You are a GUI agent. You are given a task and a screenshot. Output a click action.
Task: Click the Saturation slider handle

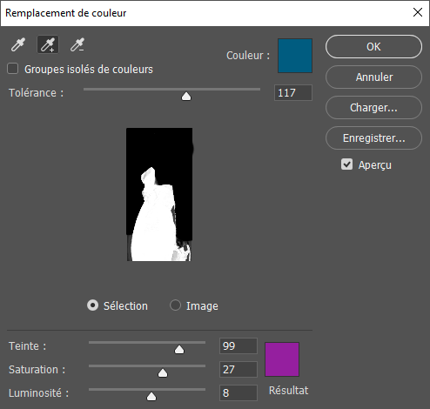(x=163, y=373)
